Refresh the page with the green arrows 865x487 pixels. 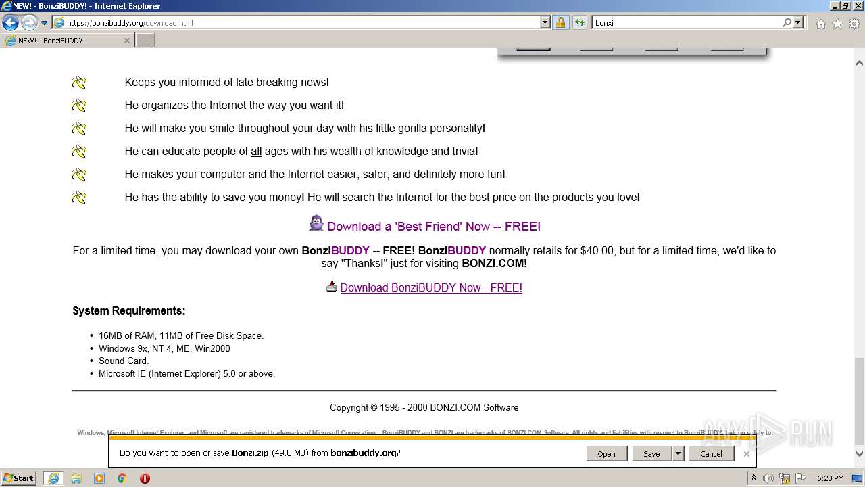[579, 22]
